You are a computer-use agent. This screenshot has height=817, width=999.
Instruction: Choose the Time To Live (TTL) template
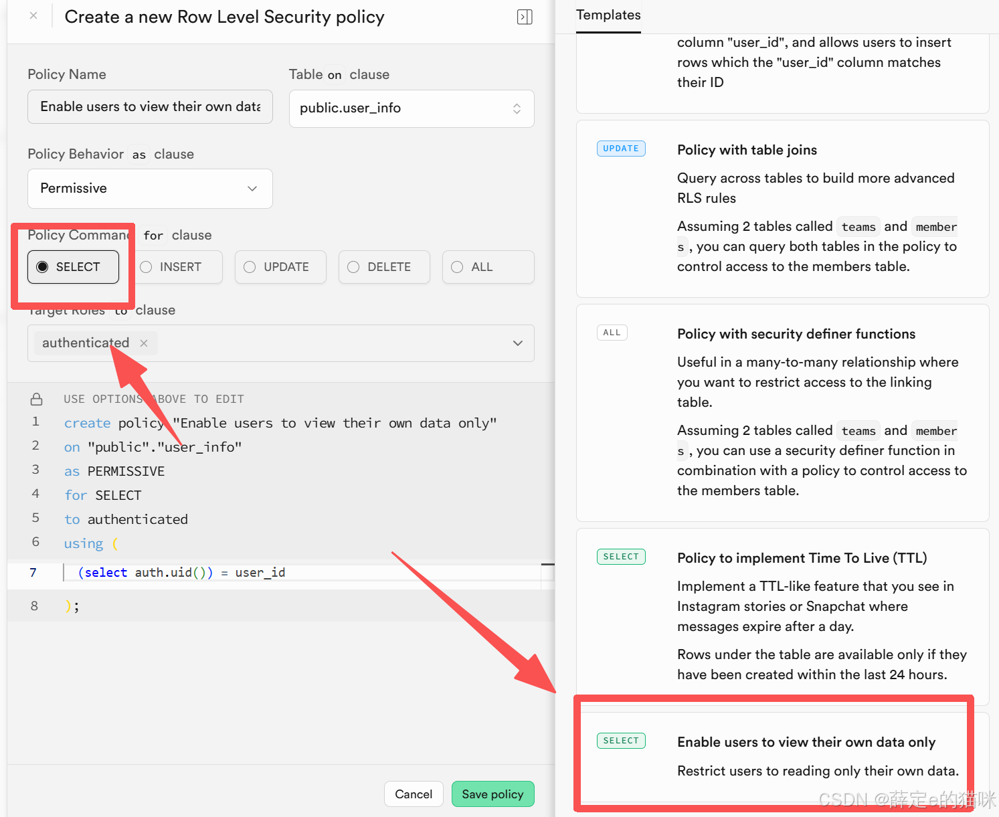pyautogui.click(x=782, y=616)
